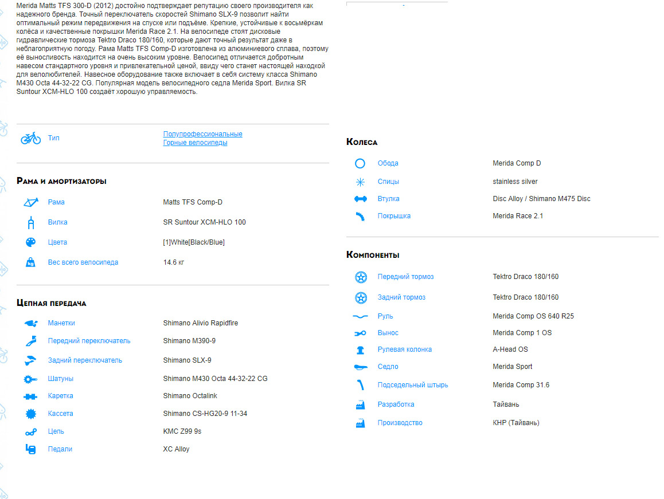Click the Компоненты heading
664x499 pixels.
click(373, 255)
